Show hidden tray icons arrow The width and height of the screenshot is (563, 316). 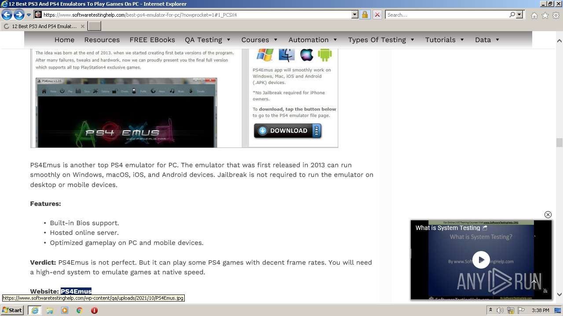[x=490, y=310]
